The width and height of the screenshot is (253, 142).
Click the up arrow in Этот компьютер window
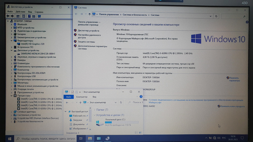click(80, 102)
